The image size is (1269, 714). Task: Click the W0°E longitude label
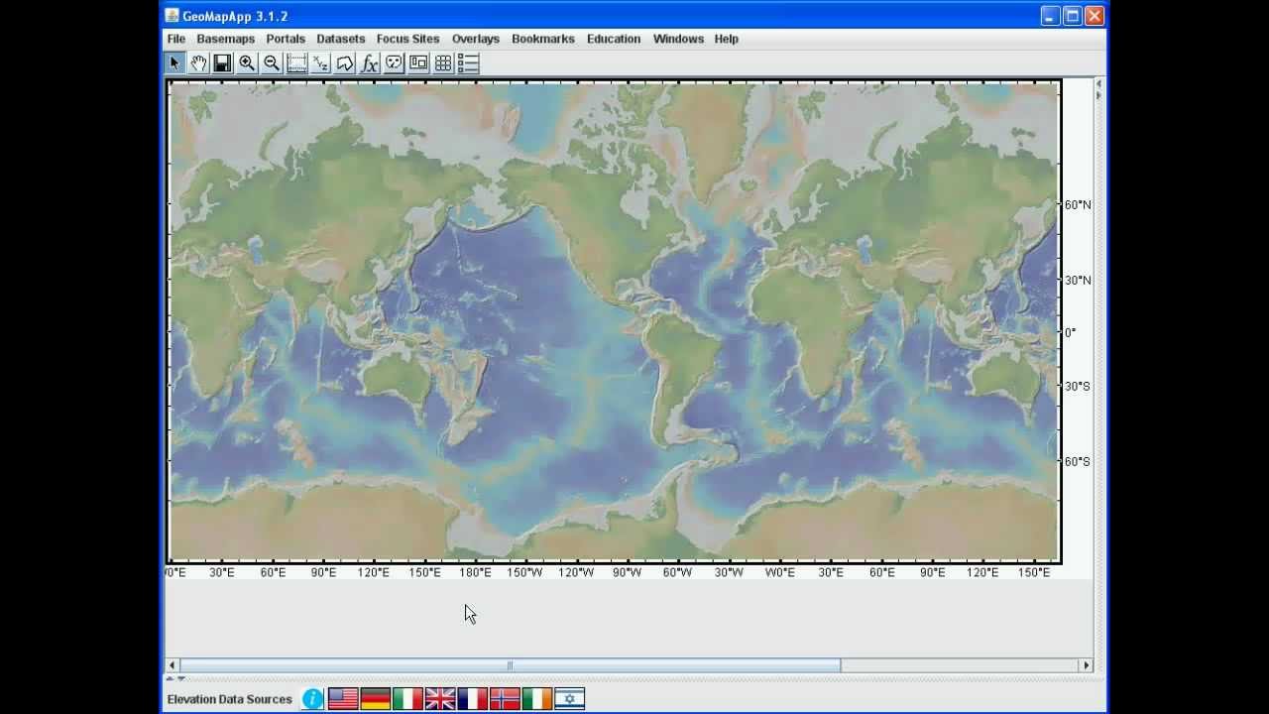coord(779,572)
